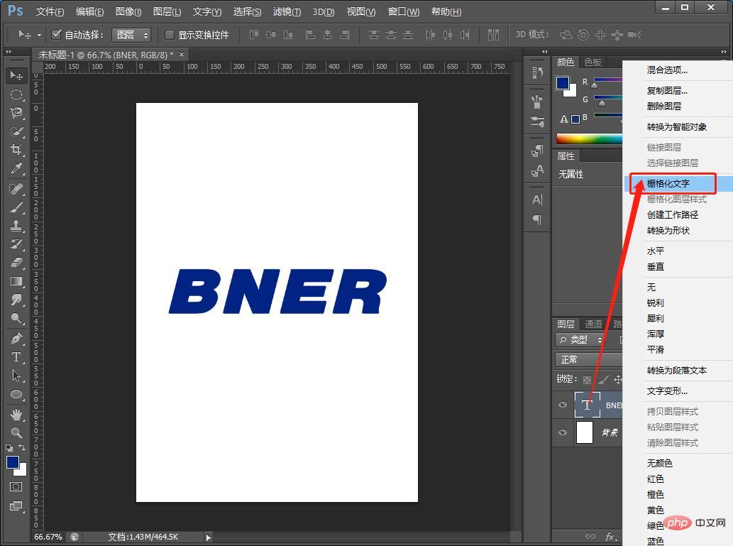
Task: Select the Zoom tool
Action: (x=16, y=433)
